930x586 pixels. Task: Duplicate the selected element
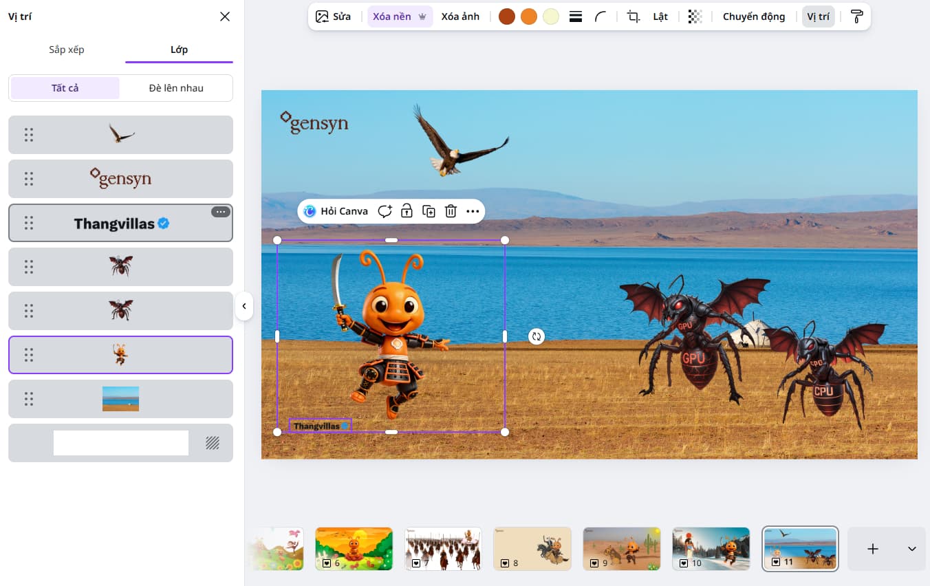coord(429,211)
